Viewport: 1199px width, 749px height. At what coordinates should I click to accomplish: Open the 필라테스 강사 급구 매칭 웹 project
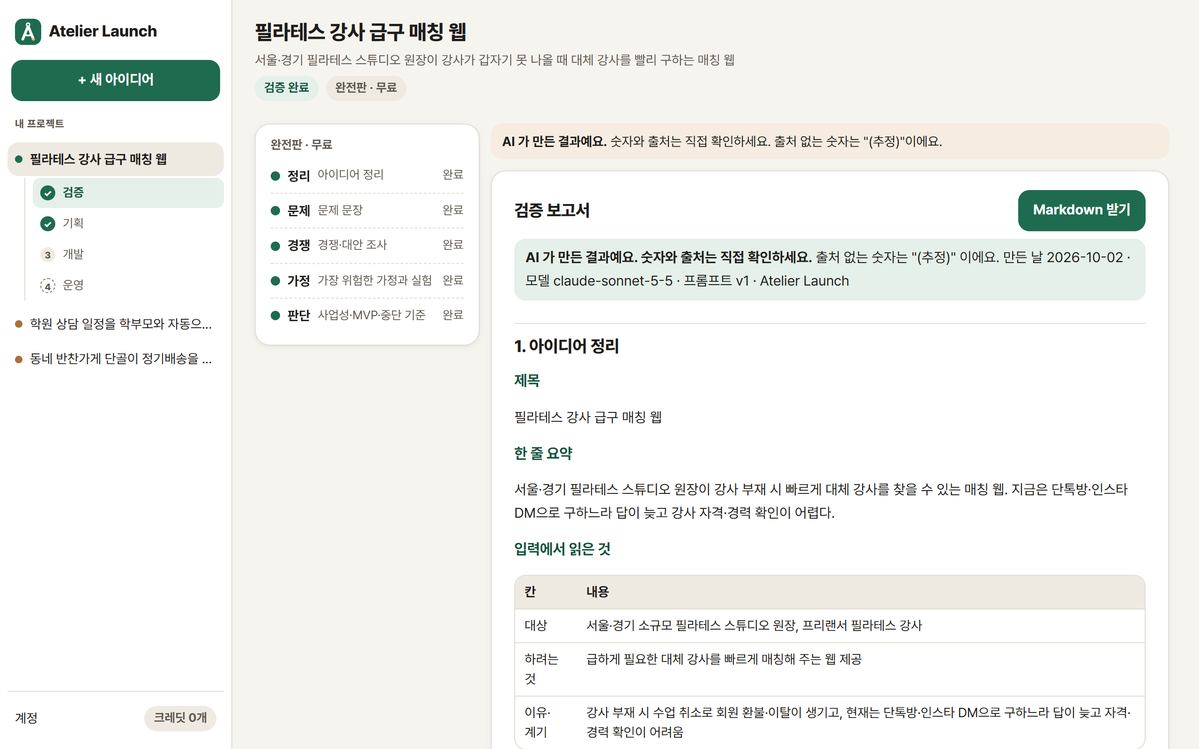click(115, 159)
